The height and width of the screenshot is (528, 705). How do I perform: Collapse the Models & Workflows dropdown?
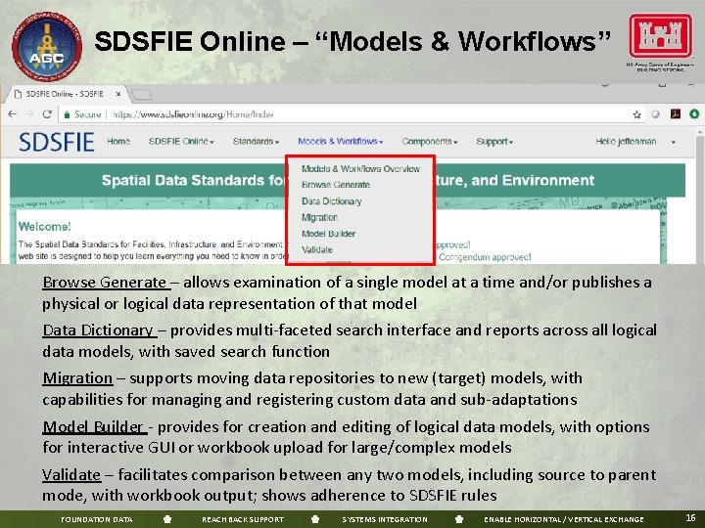point(341,141)
